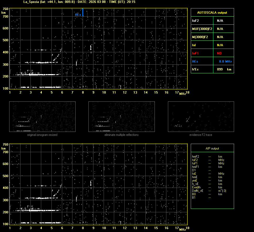
Task: Click the MUF(3000)F2 row label
Action: [202, 29]
